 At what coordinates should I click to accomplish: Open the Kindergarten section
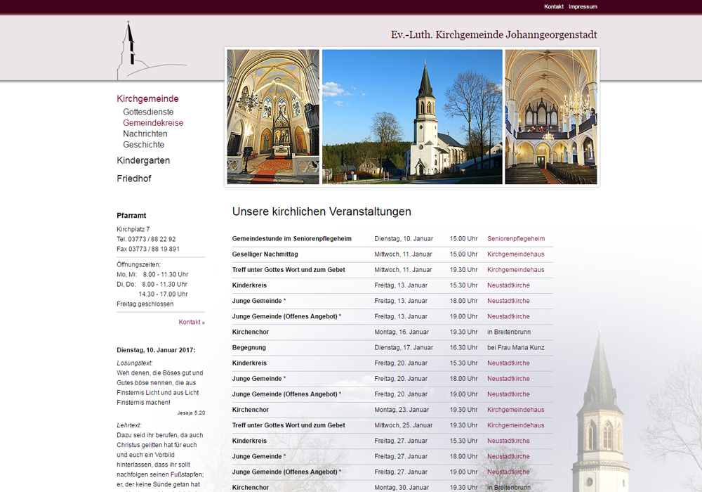143,160
